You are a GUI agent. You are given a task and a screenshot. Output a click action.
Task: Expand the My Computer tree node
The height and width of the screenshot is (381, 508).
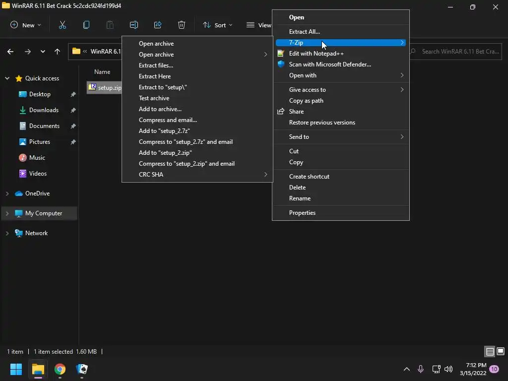7,213
